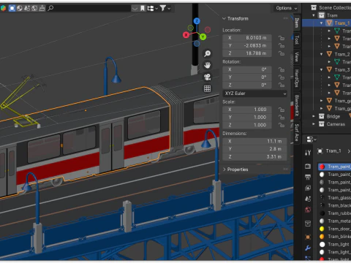351x263 pixels.
Task: Click the Tram_1 object icon in properties header
Action: pos(320,151)
